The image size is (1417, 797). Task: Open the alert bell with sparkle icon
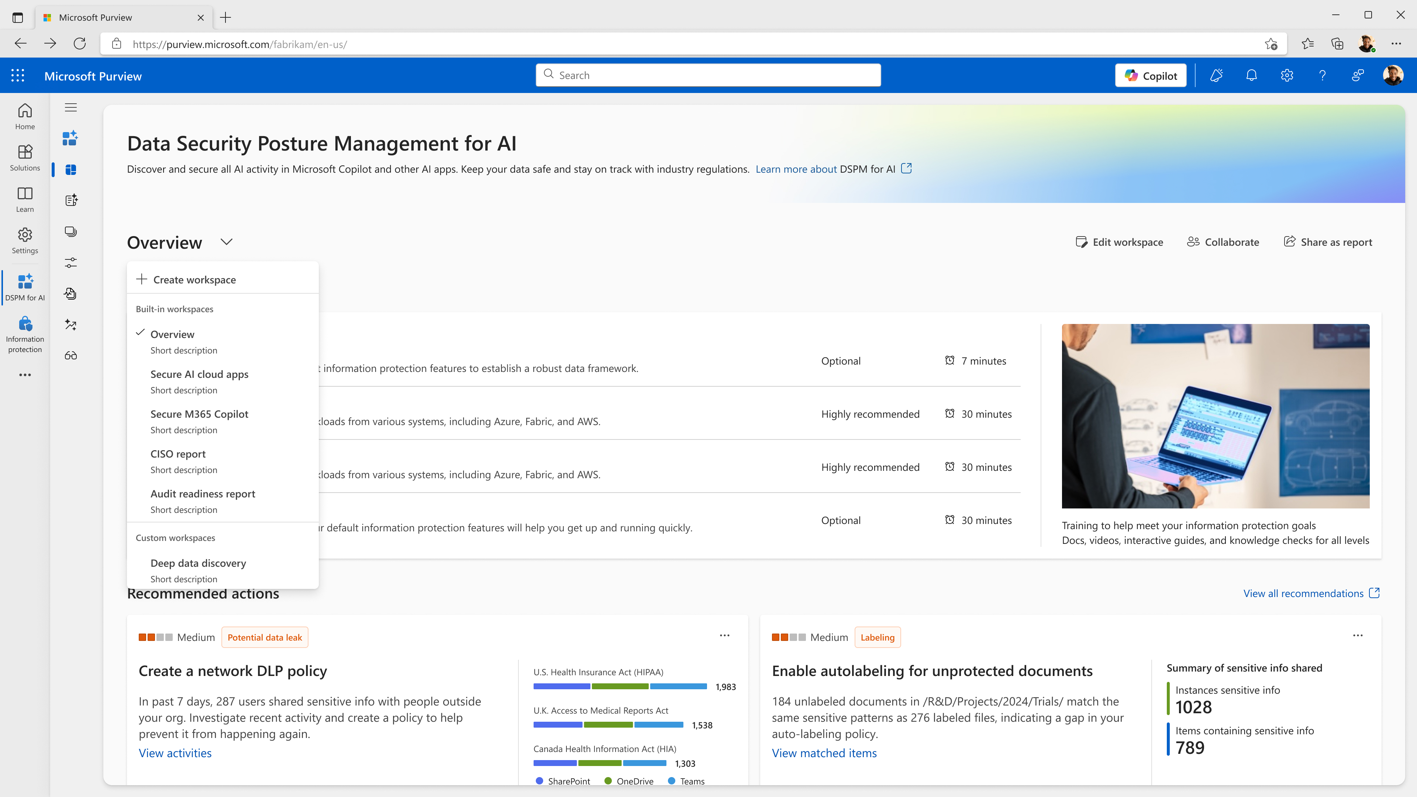click(x=1216, y=75)
